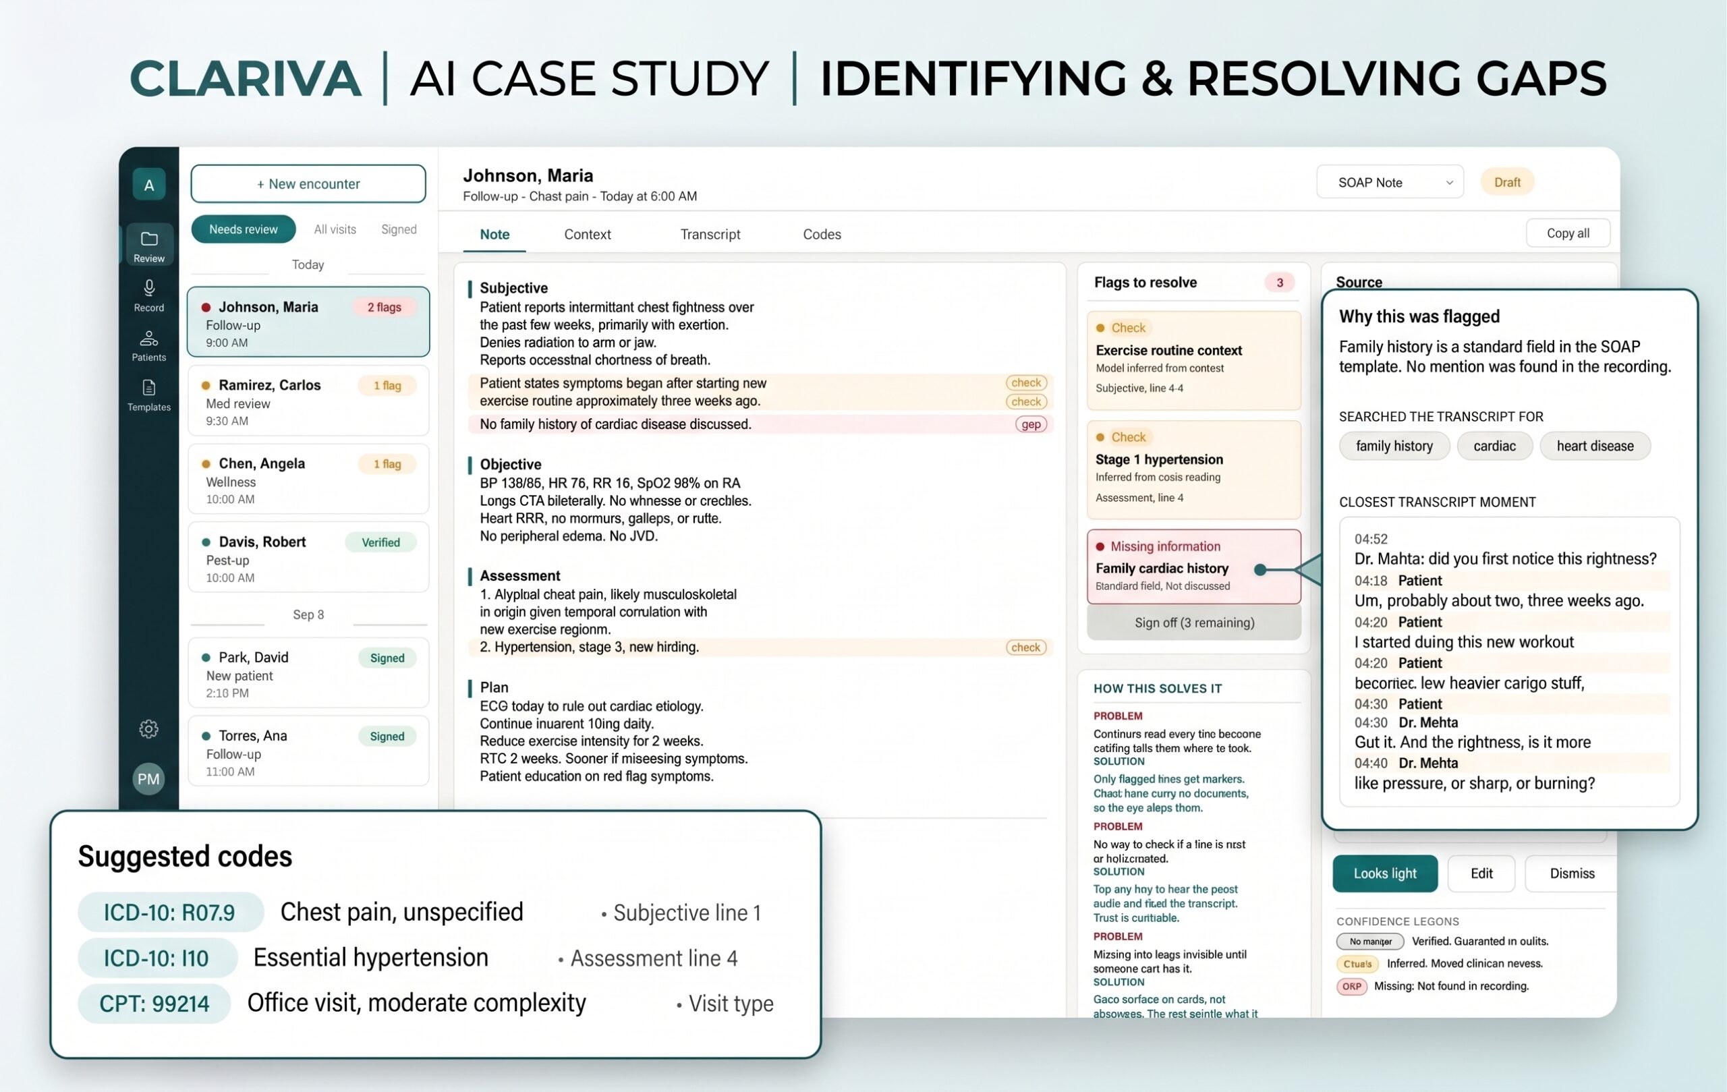1727x1092 pixels.
Task: Click the Clariva 'A' logo icon in sidebar
Action: point(148,185)
